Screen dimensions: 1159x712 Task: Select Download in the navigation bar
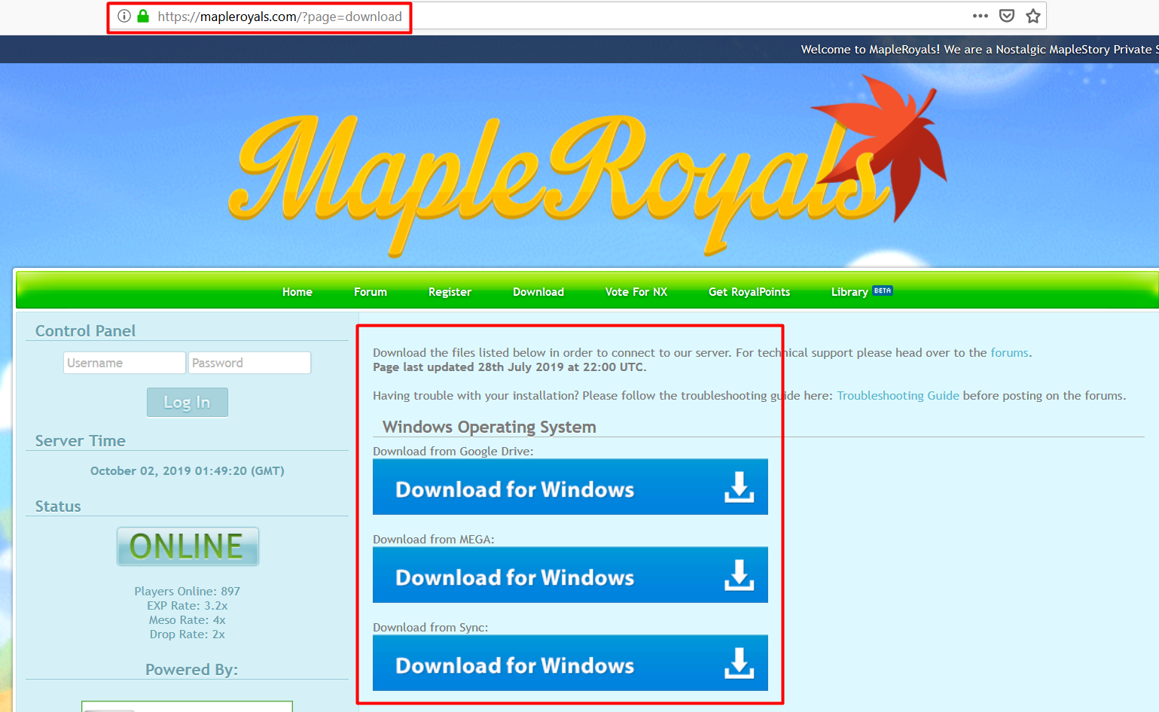(x=538, y=292)
